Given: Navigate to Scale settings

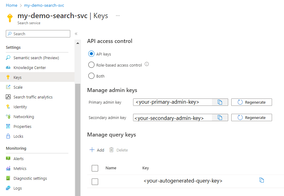Looking at the screenshot, I should coord(18,87).
